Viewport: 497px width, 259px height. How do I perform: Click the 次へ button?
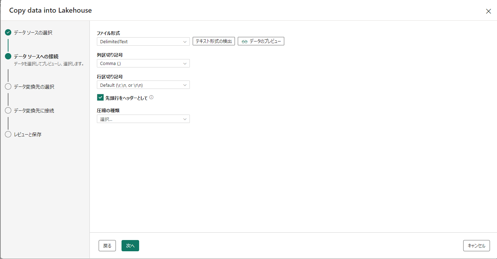[x=130, y=246]
